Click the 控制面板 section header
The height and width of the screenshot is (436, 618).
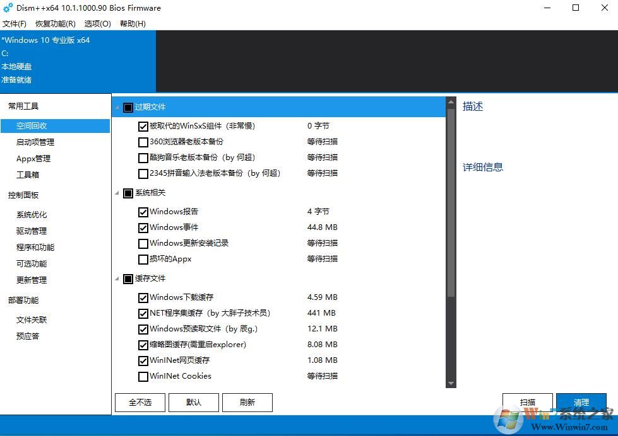[x=23, y=195]
